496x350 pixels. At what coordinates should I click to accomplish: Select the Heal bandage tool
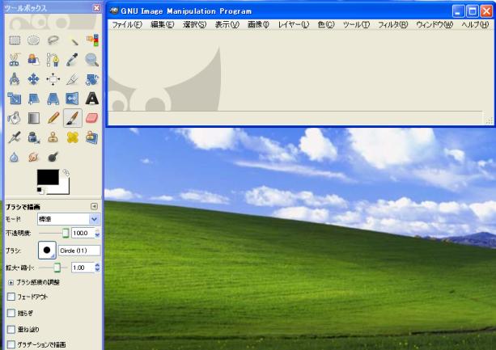tap(73, 137)
